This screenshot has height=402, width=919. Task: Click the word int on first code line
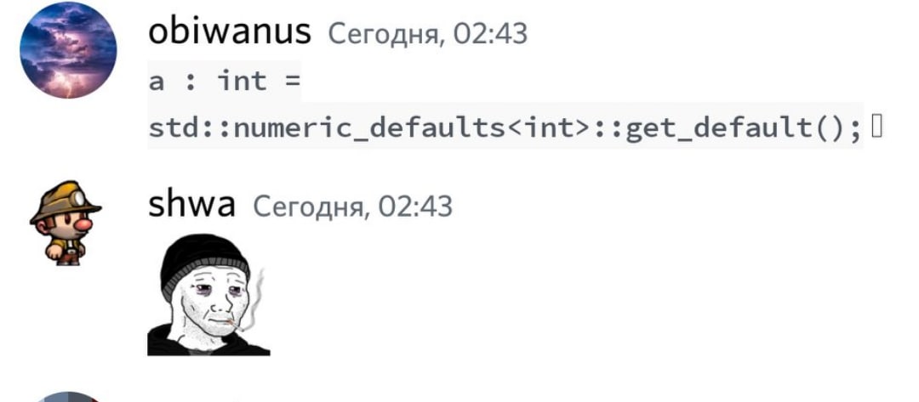tap(242, 80)
